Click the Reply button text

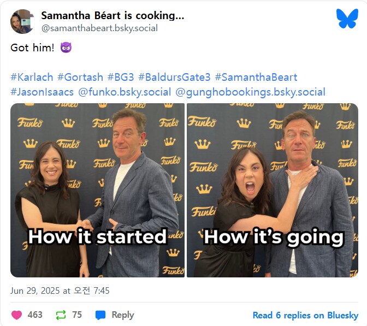coord(123,315)
